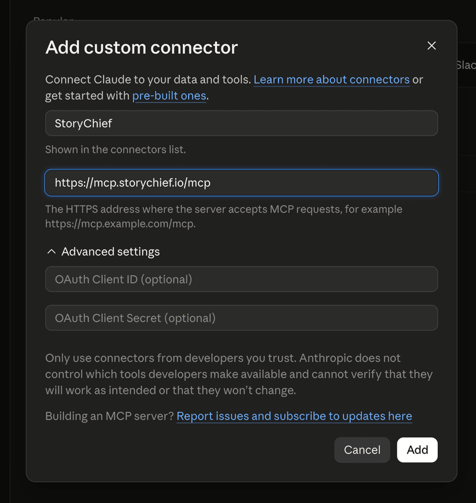Click the dimmed backdrop below the dialog
This screenshot has height=503, width=476.
238,493
